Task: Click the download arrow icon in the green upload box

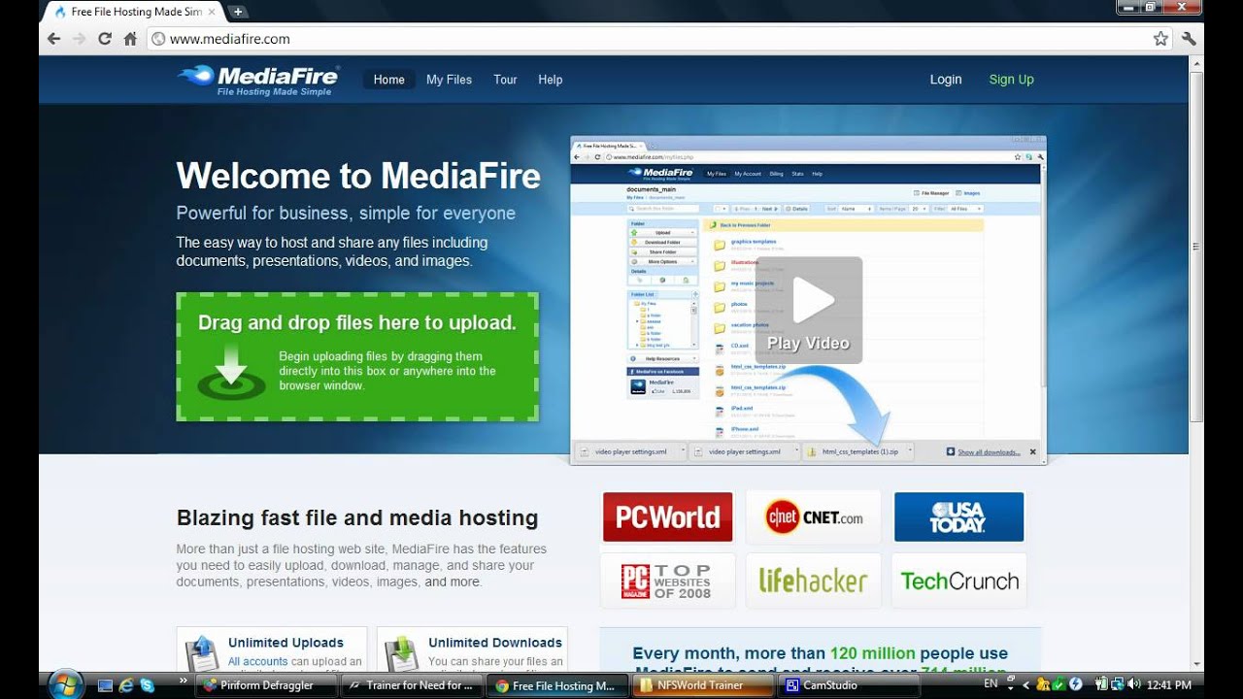Action: [x=231, y=372]
